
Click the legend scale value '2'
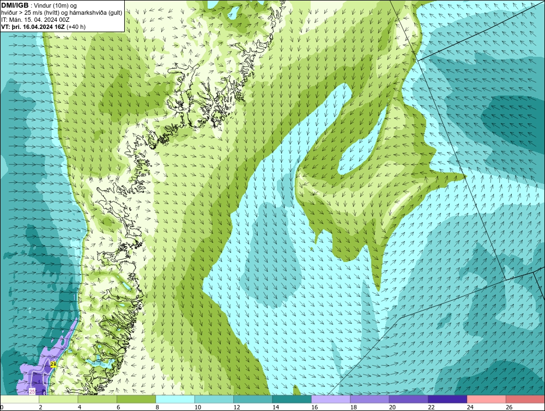point(41,407)
